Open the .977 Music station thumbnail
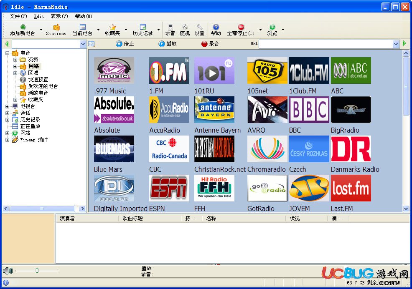The image size is (412, 289). click(x=114, y=70)
